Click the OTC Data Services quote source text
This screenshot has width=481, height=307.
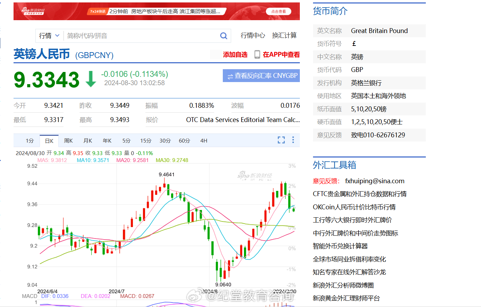(x=243, y=120)
